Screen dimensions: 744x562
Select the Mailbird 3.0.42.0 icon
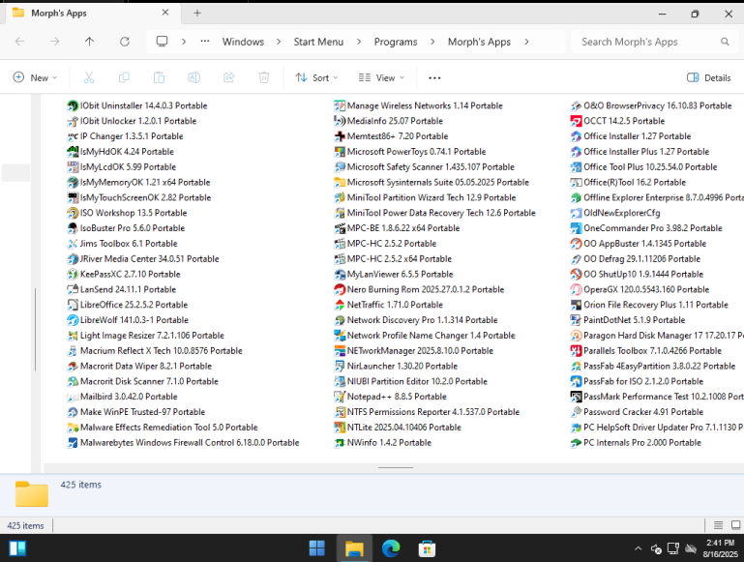pos(73,397)
